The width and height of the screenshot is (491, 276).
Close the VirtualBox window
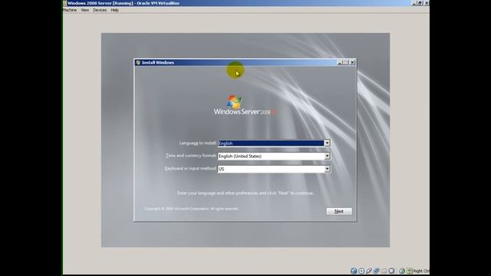[x=427, y=3]
